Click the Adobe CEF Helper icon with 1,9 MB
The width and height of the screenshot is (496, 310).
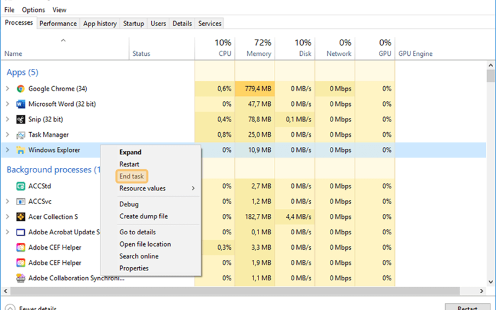point(20,263)
